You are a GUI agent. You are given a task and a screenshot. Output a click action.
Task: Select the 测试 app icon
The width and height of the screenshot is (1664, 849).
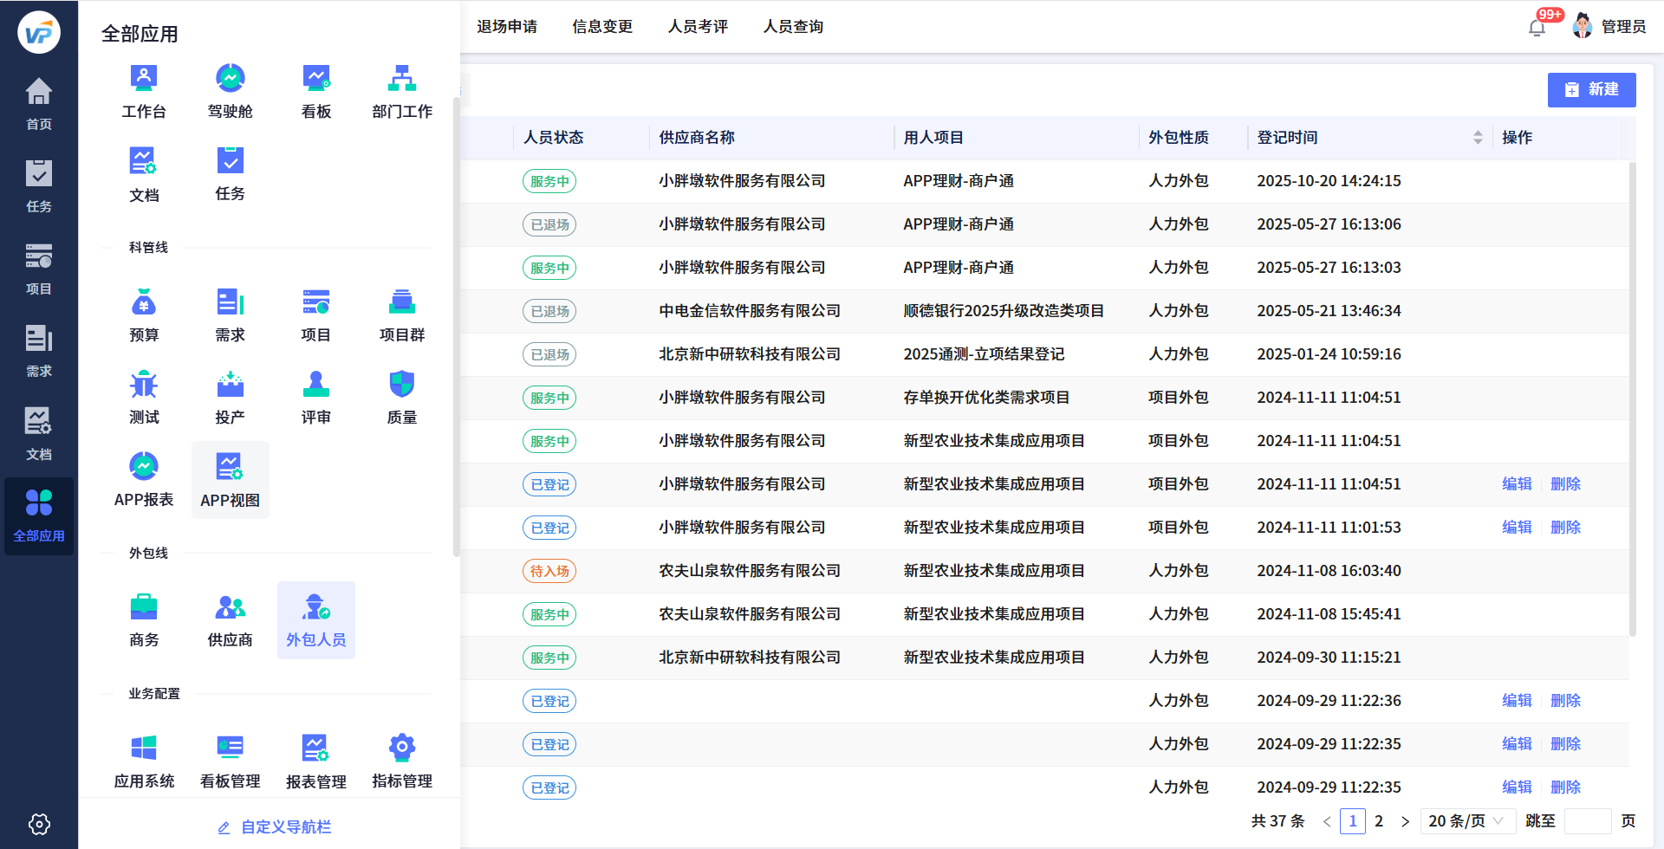click(x=144, y=396)
